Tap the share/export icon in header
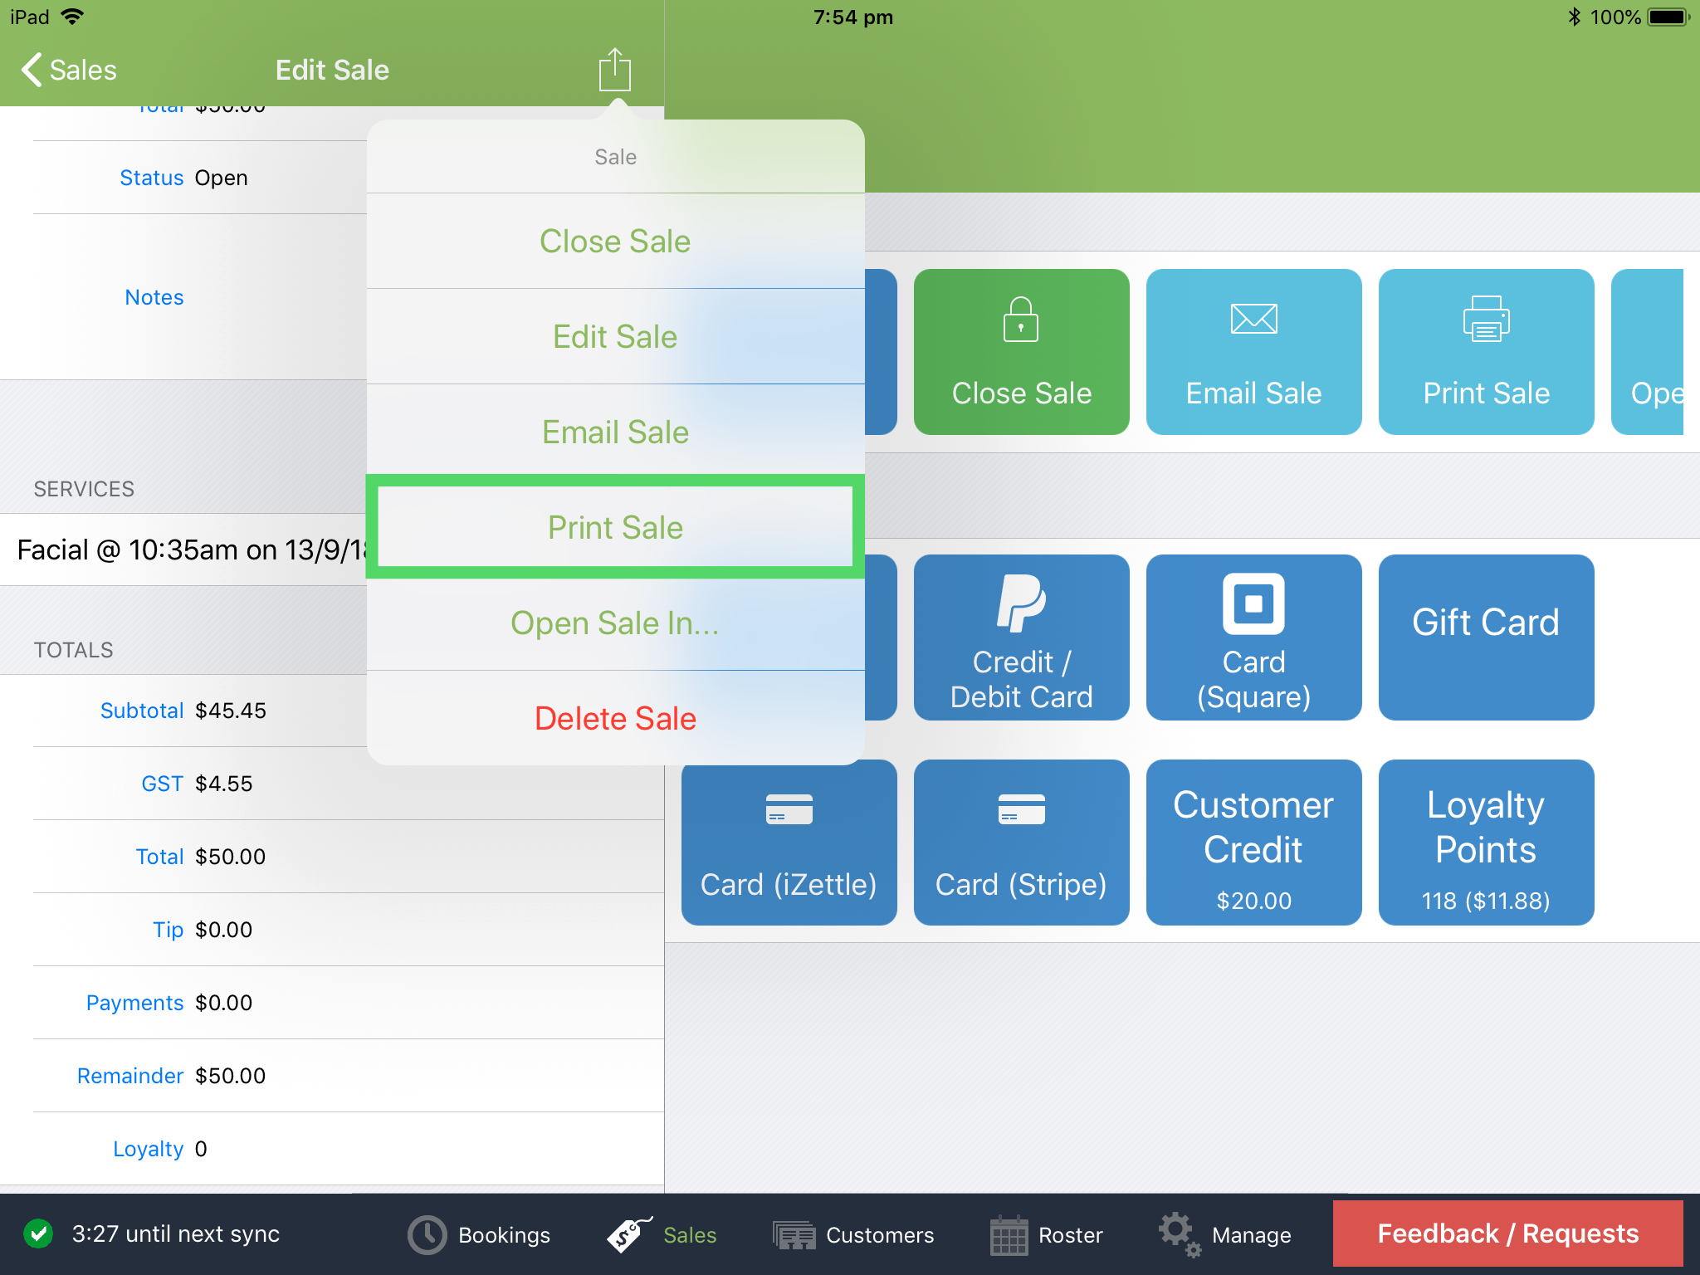Image resolution: width=1700 pixels, height=1275 pixels. [x=614, y=70]
